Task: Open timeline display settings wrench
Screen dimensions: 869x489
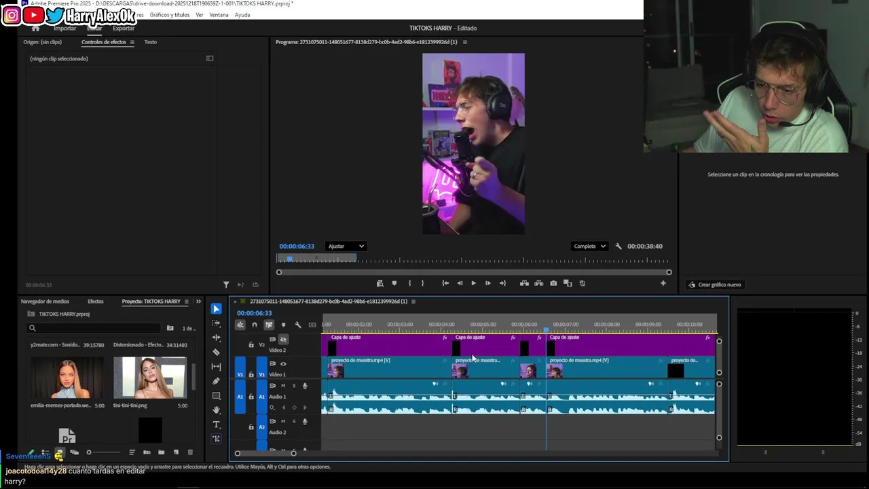Action: tap(297, 325)
